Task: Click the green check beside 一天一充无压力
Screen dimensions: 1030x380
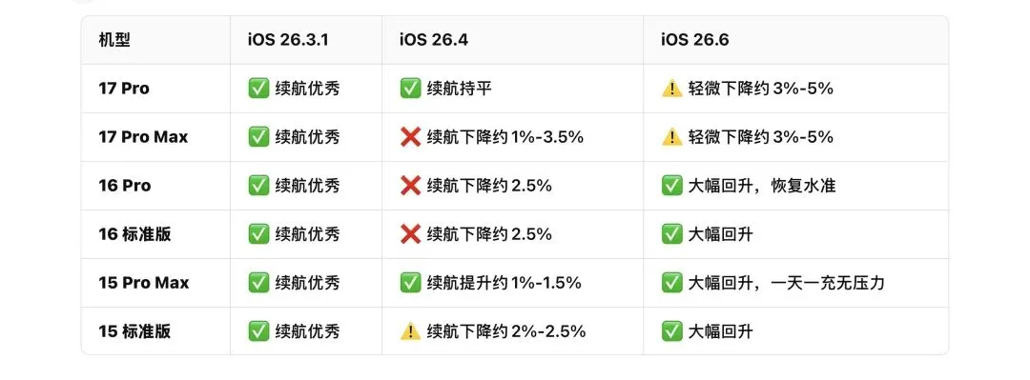Action: click(672, 283)
